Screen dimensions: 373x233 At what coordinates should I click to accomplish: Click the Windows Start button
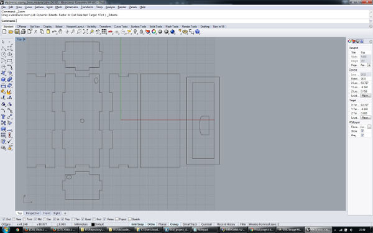[6, 230]
